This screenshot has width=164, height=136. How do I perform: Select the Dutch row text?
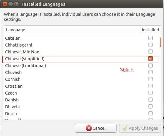(11, 114)
